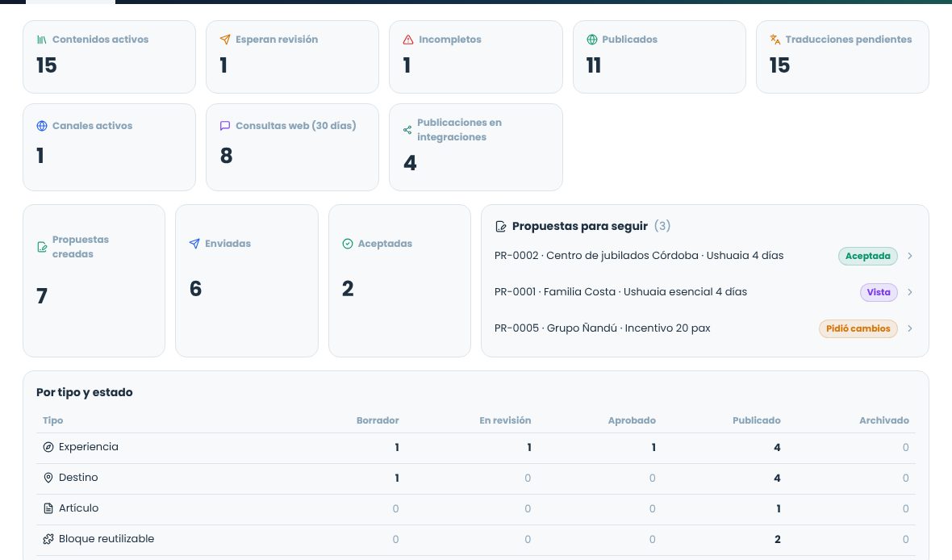The width and height of the screenshot is (952, 560).
Task: Click the Consultas web chat bubble icon
Action: tap(225, 126)
